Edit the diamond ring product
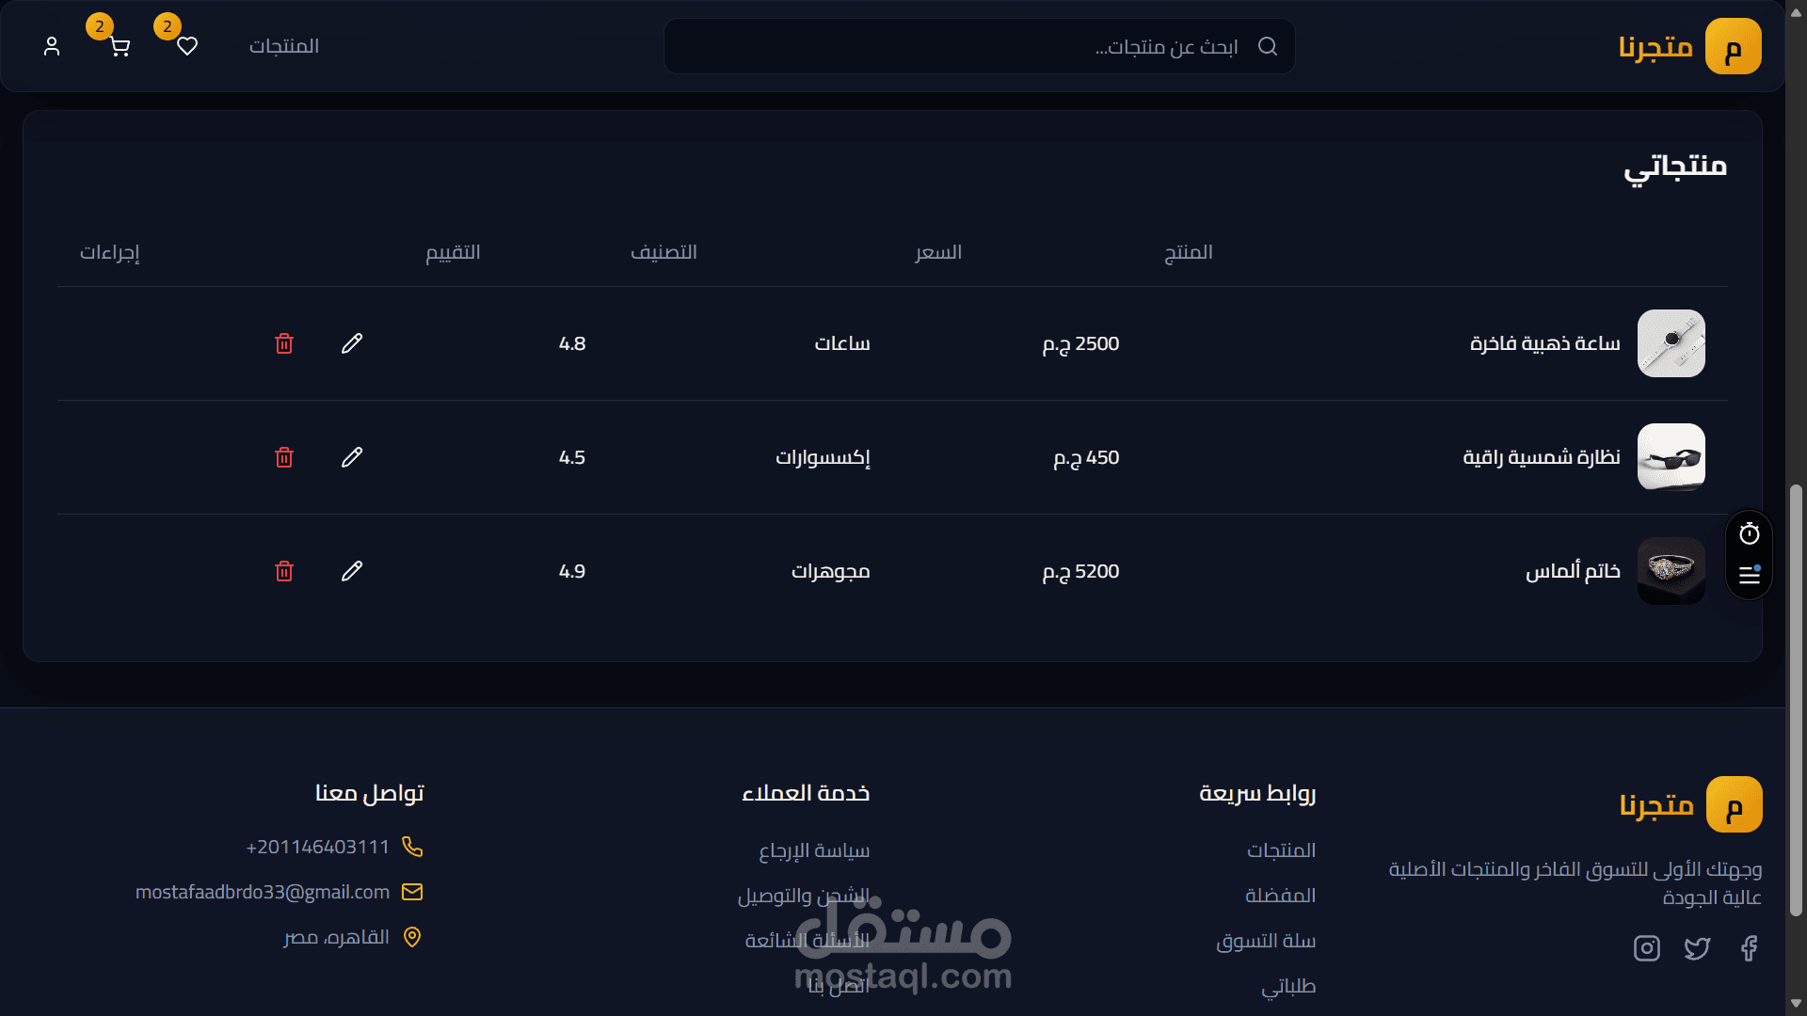The height and width of the screenshot is (1016, 1807). pyautogui.click(x=351, y=571)
